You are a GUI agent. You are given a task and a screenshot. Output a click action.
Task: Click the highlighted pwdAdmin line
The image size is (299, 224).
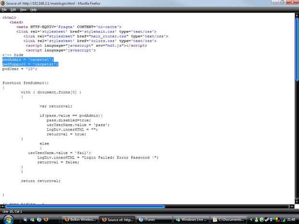[28, 60]
